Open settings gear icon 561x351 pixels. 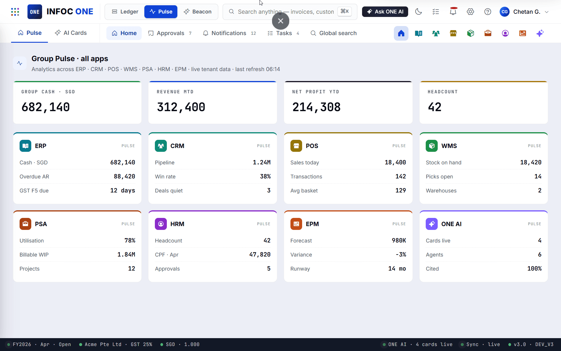[x=470, y=12]
